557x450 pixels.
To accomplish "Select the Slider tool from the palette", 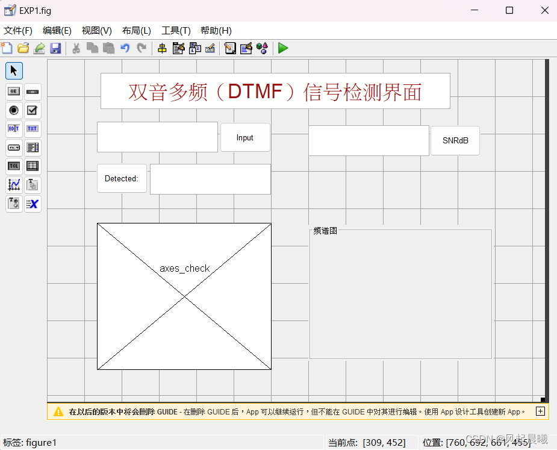I will point(33,92).
